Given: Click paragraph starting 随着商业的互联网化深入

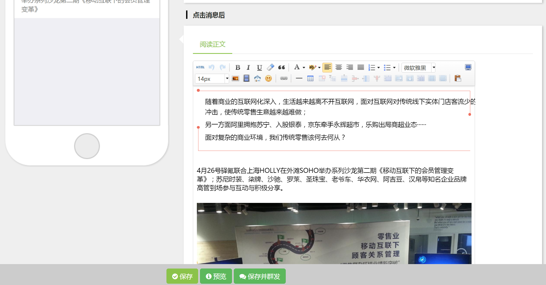Looking at the screenshot, I should point(340,107).
